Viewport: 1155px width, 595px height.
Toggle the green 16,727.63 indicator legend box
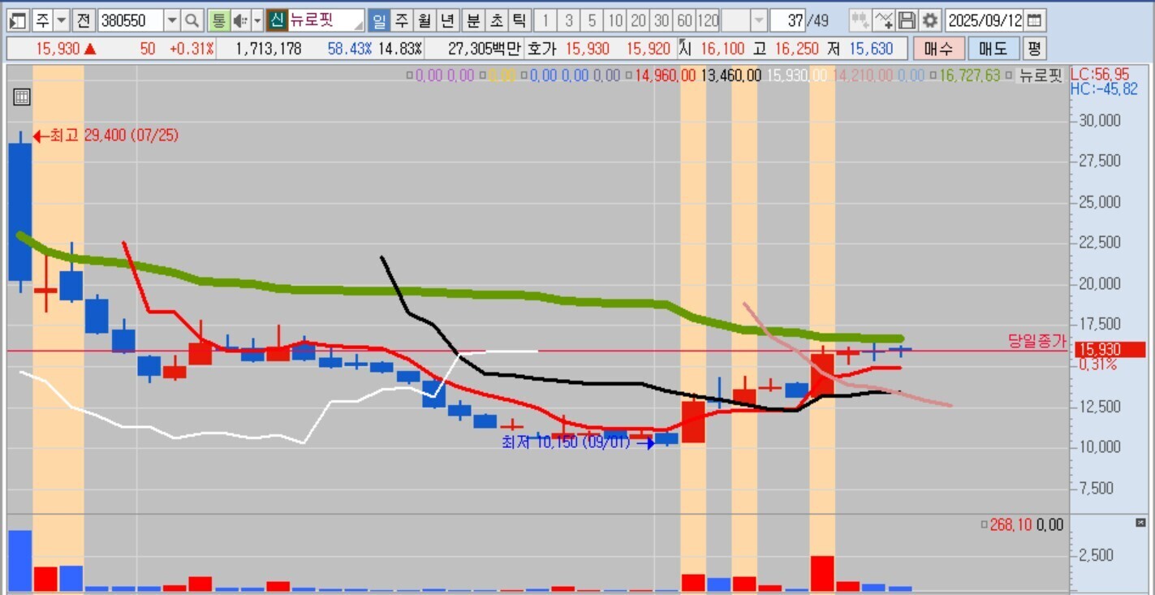[933, 76]
